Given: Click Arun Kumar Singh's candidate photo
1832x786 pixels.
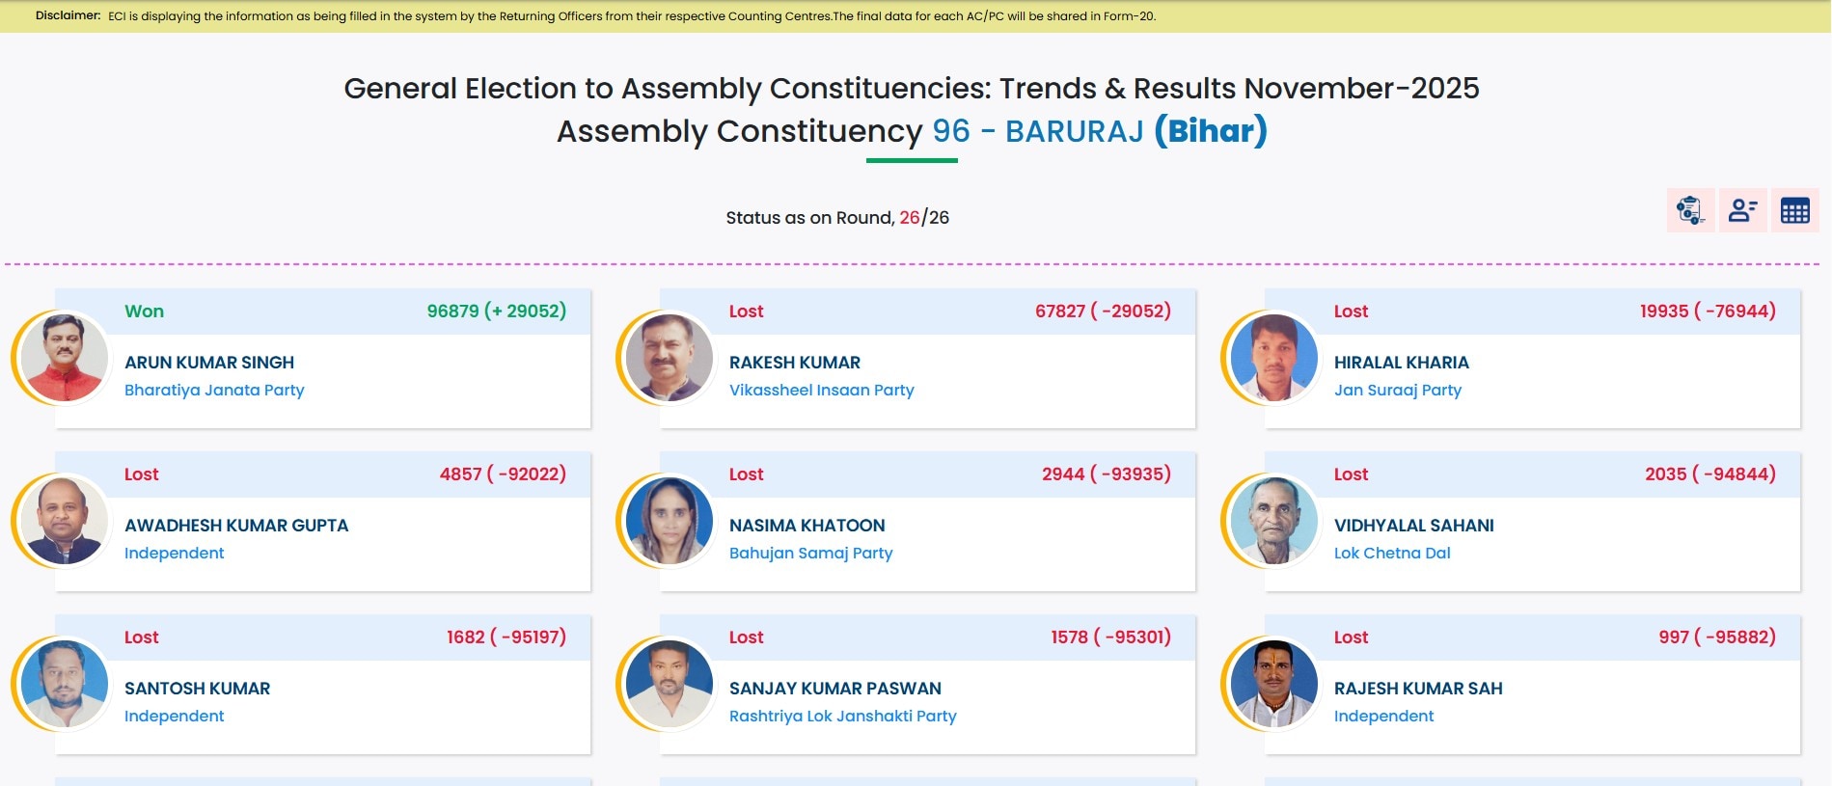Looking at the screenshot, I should (65, 358).
